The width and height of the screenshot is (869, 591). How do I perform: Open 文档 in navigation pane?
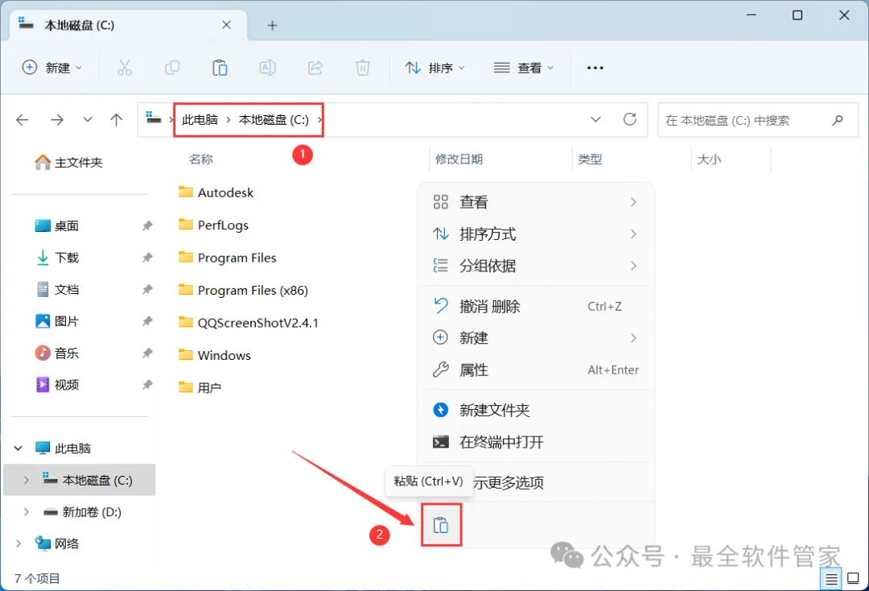point(57,289)
